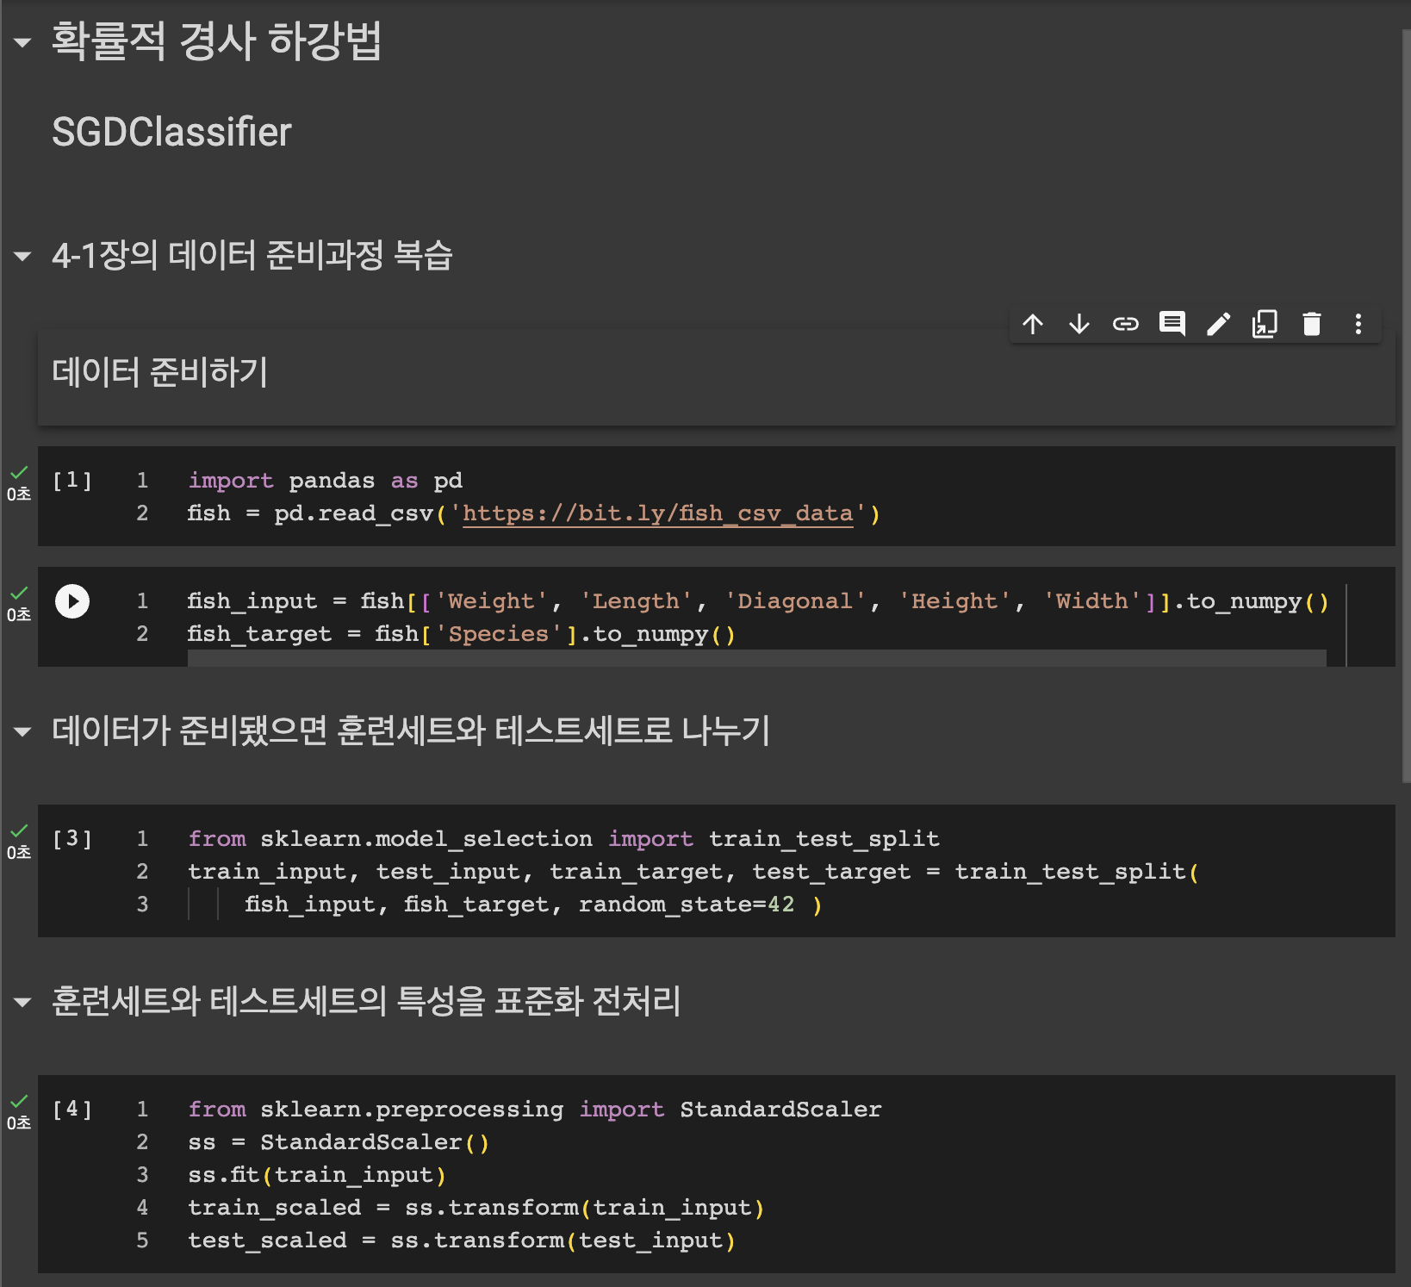Click the 'from sklearn.model_selection import' line
Screen dimensions: 1411x1287
(x=563, y=839)
